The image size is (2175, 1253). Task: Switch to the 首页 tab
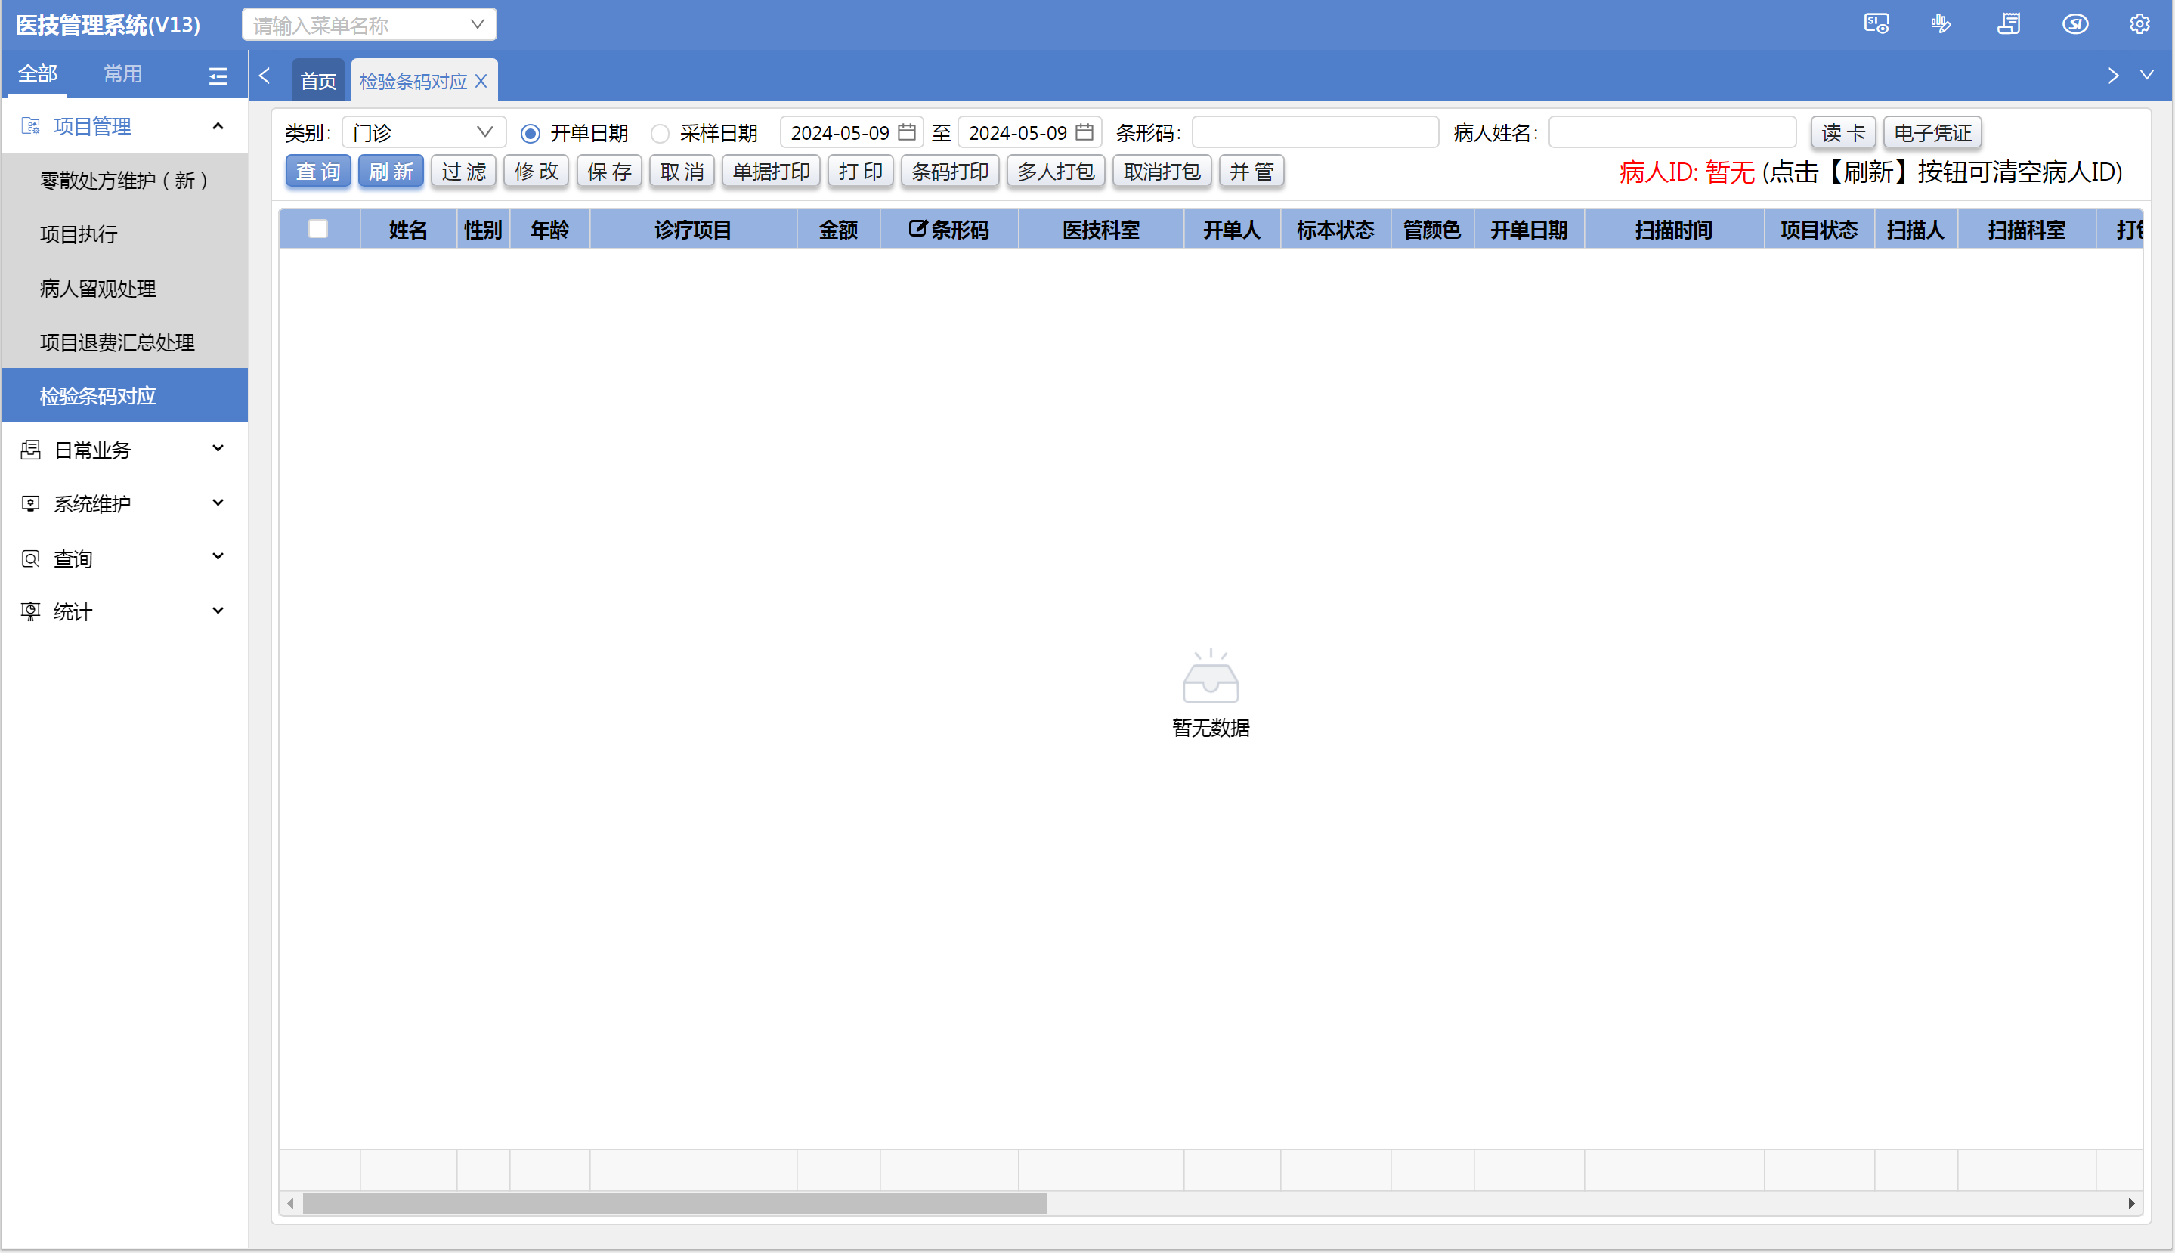pos(317,81)
